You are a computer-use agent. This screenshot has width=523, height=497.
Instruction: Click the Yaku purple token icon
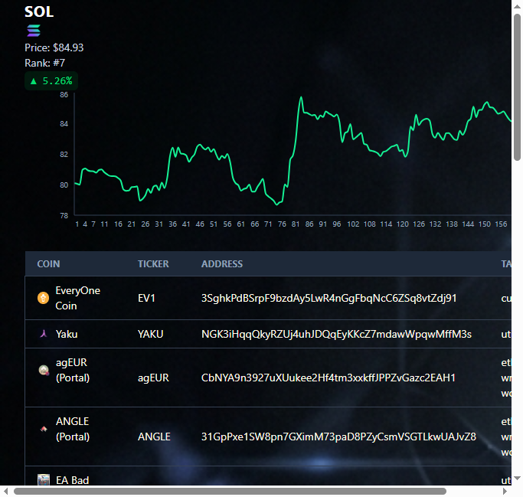[44, 334]
